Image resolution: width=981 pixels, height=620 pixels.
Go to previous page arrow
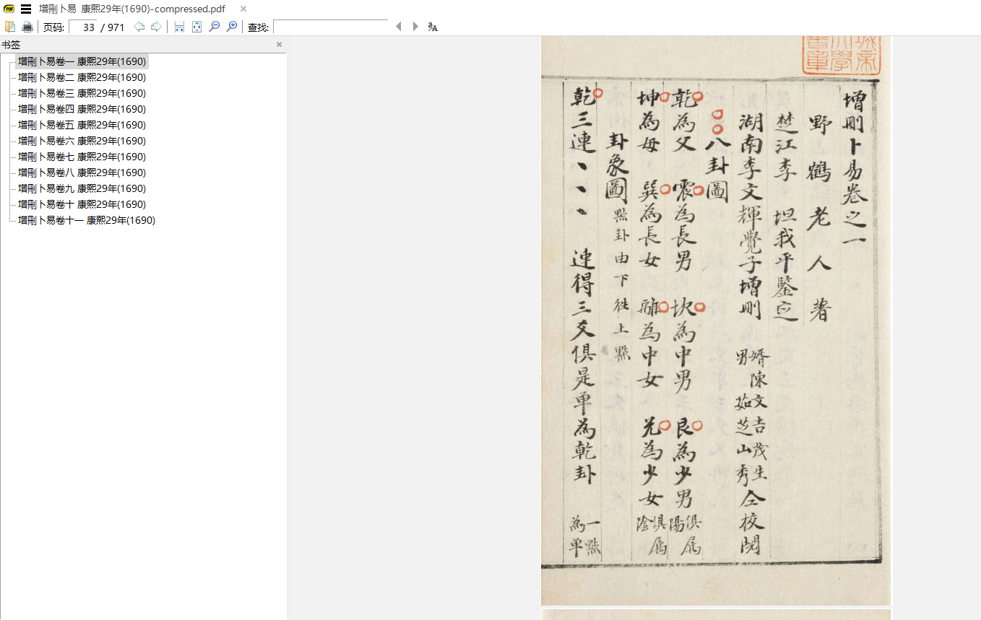pyautogui.click(x=139, y=27)
